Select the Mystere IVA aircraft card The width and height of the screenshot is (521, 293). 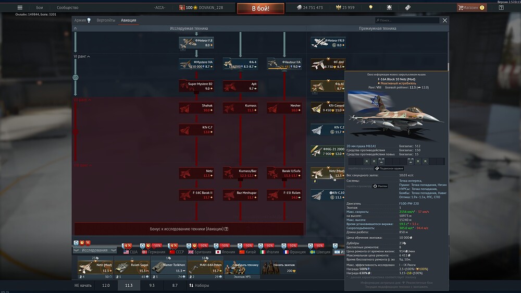196,64
